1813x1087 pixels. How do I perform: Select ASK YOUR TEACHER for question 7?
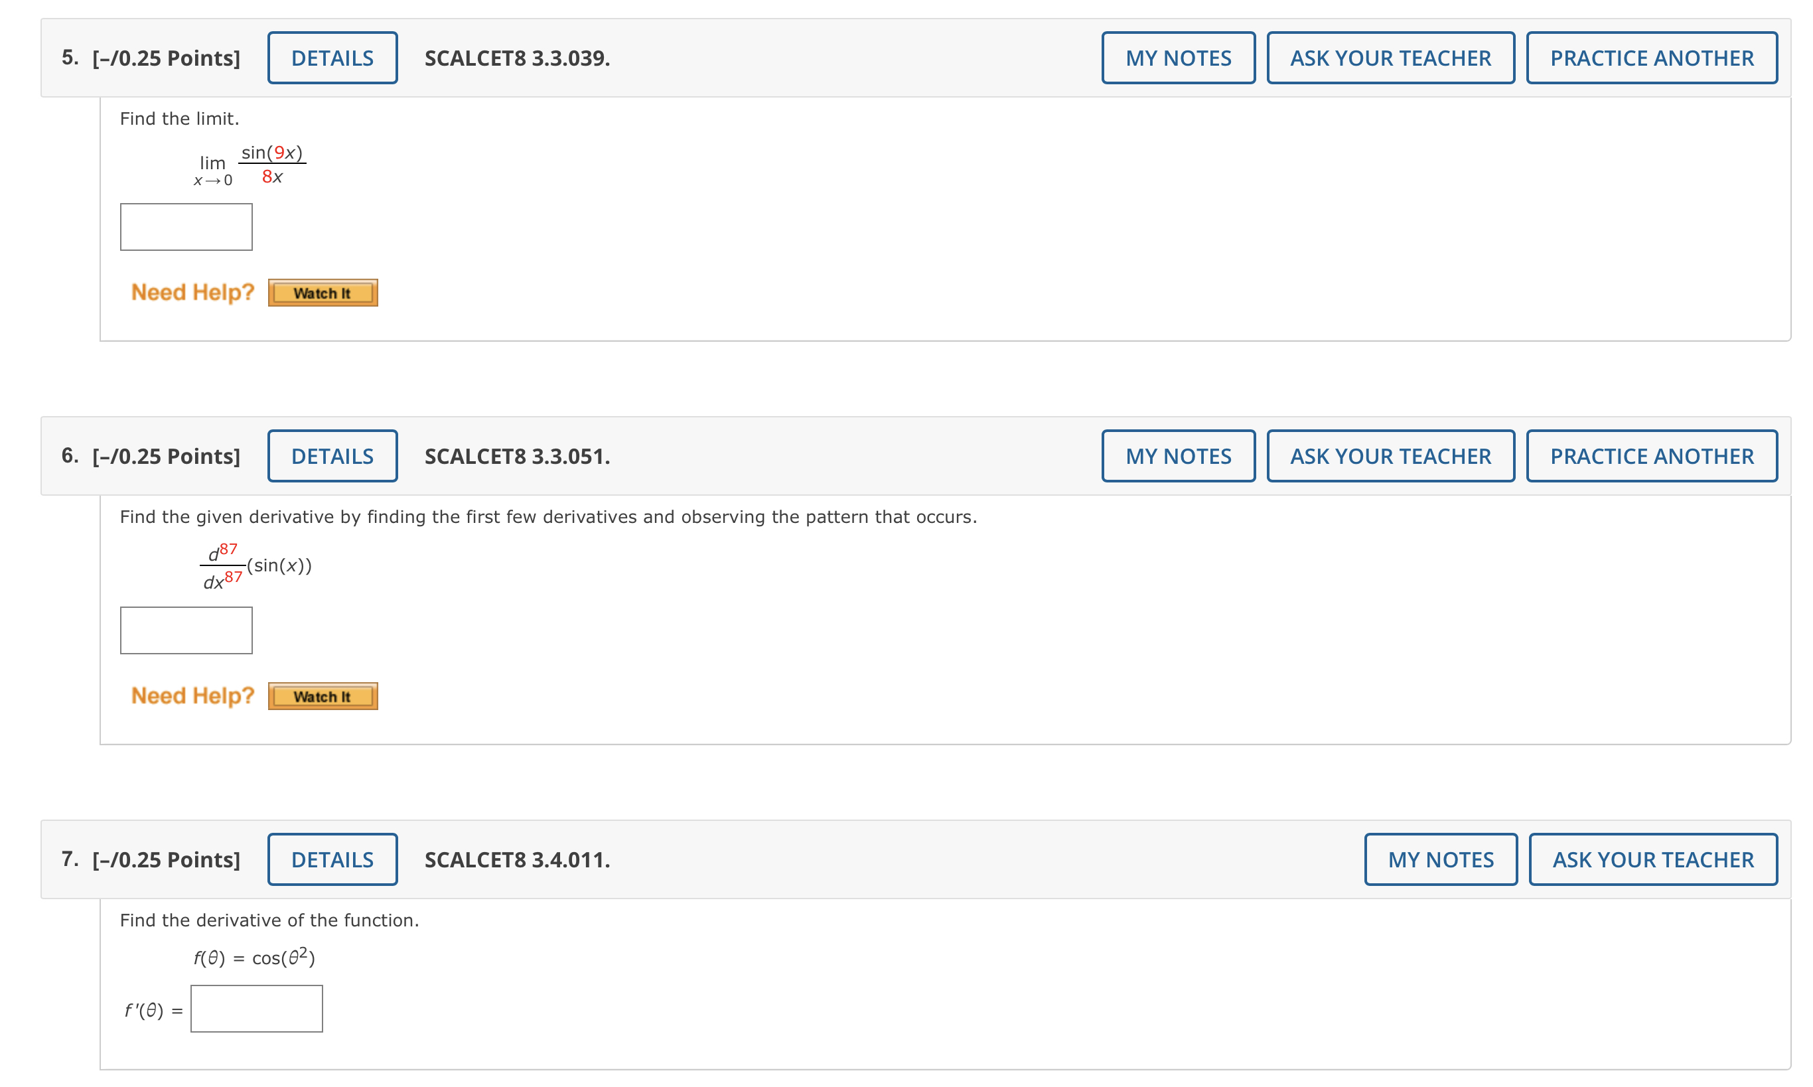click(1652, 859)
